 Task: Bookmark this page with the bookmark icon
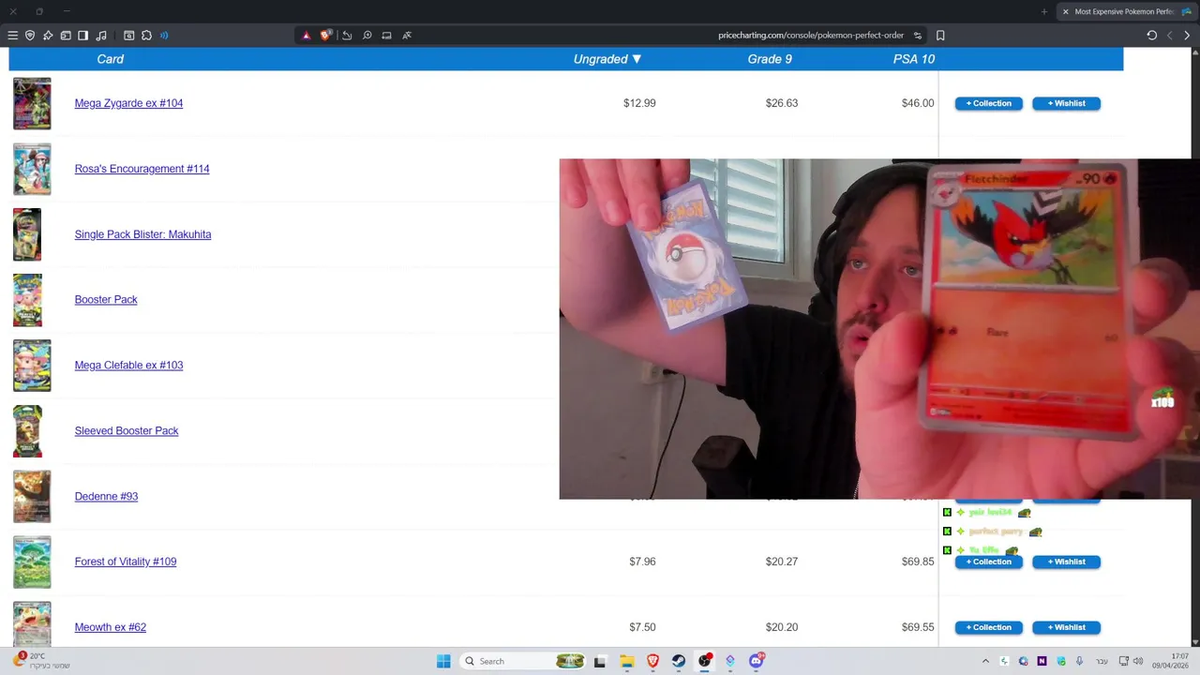[x=940, y=36]
